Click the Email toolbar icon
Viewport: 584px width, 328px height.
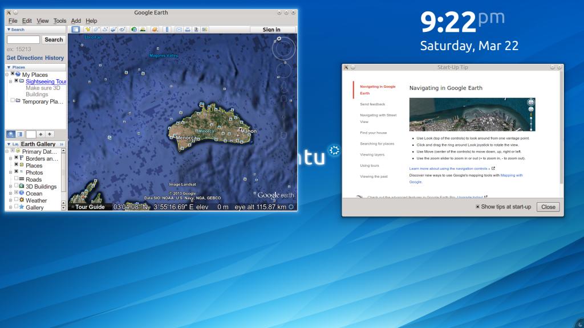pos(179,30)
